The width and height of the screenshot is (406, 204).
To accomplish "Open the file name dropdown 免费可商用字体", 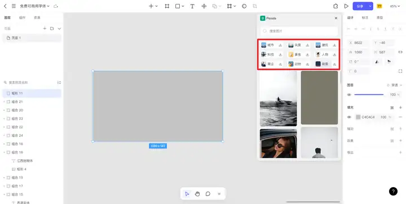I will click(x=35, y=6).
